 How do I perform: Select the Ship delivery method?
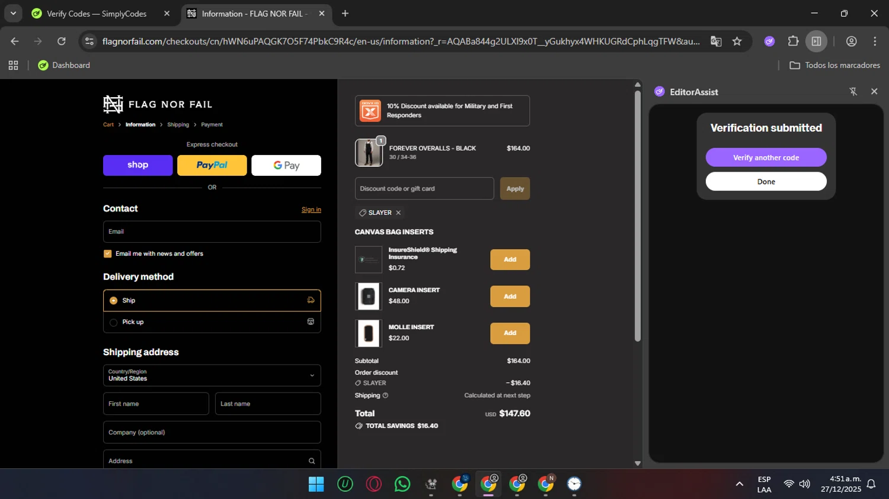[x=212, y=301]
